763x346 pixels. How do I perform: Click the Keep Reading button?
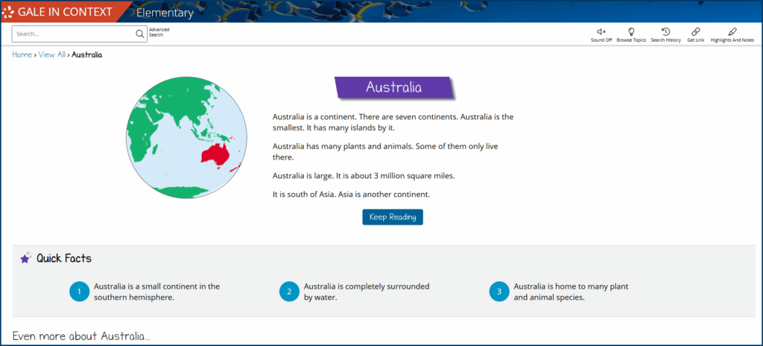(x=393, y=217)
